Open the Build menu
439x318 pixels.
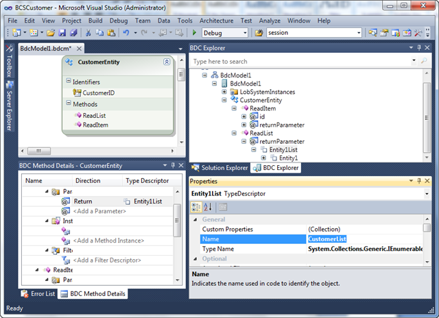click(x=95, y=21)
